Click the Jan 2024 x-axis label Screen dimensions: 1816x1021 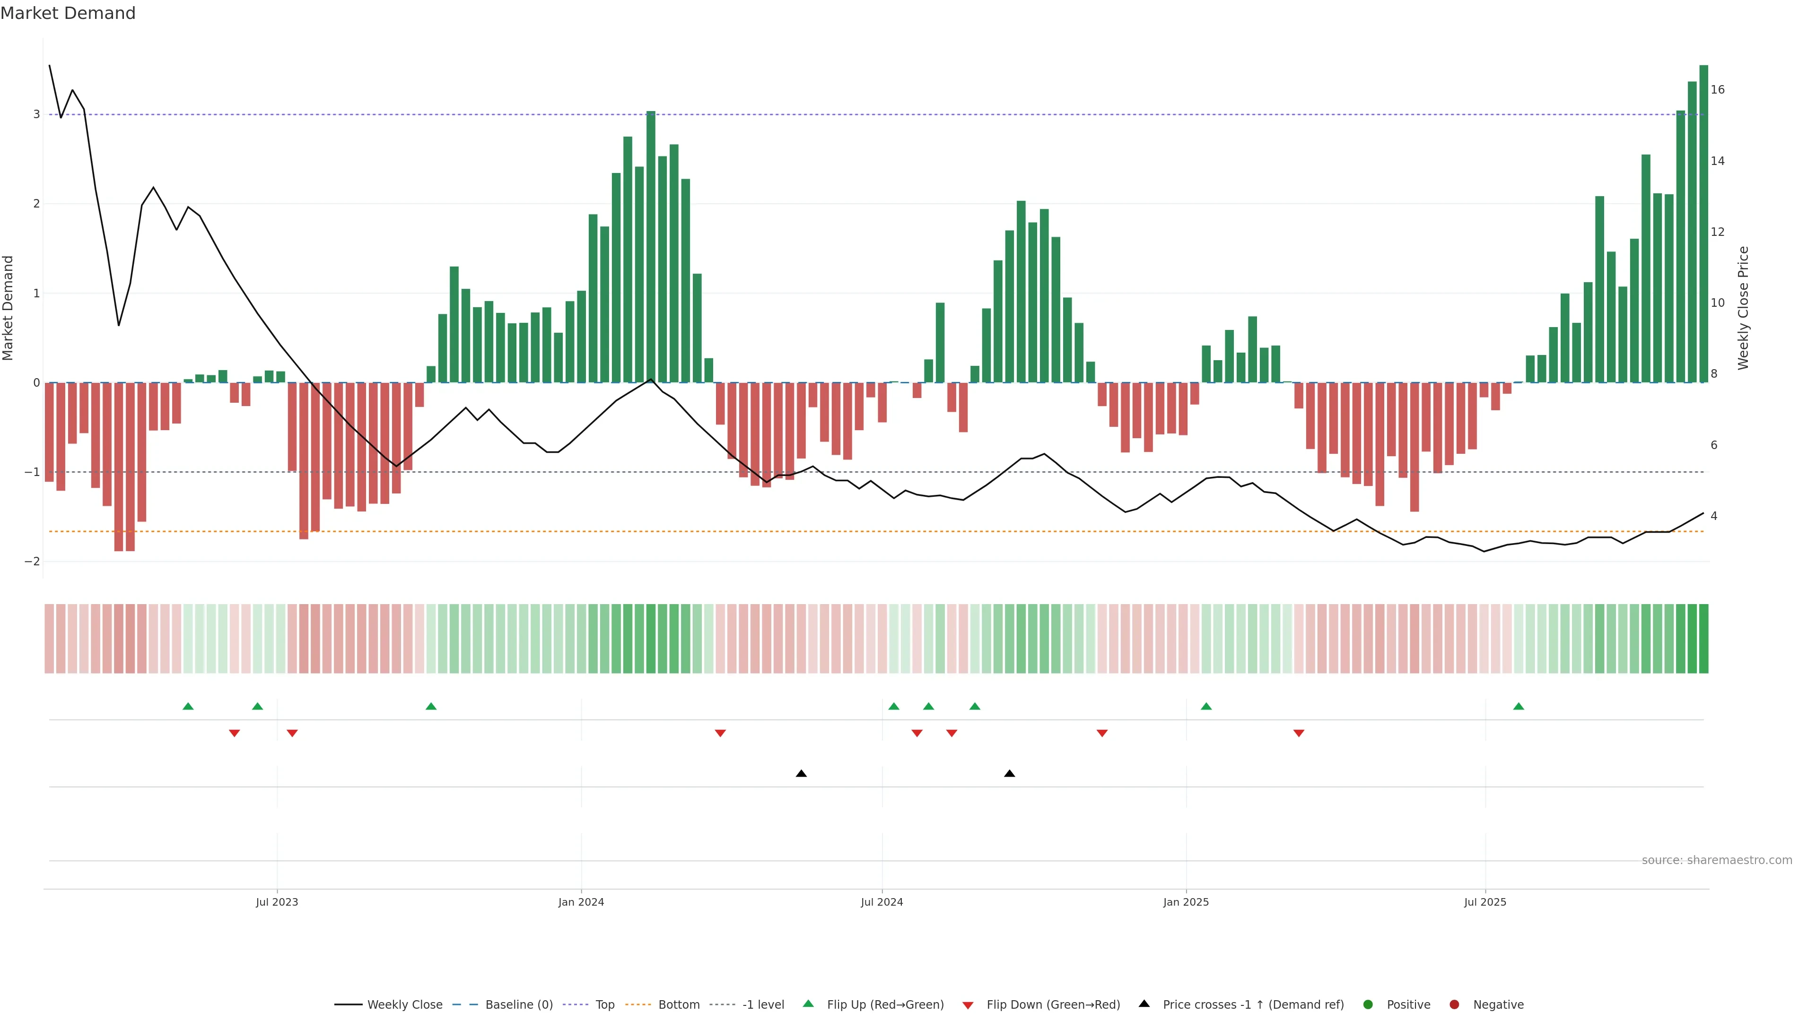pos(581,902)
